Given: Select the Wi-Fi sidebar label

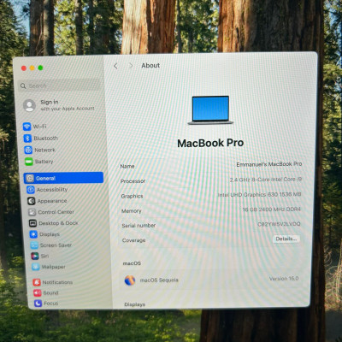Looking at the screenshot, I should 39,127.
